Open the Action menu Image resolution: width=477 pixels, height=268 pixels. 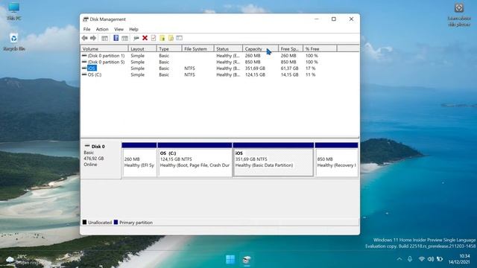[102, 29]
